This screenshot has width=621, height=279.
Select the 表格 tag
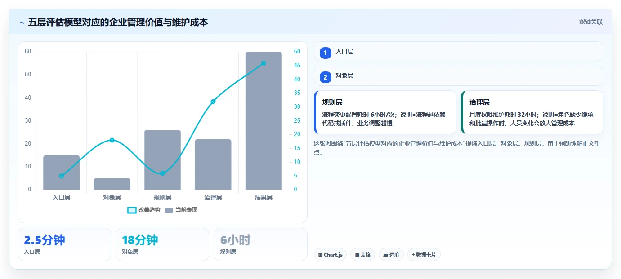(362, 255)
